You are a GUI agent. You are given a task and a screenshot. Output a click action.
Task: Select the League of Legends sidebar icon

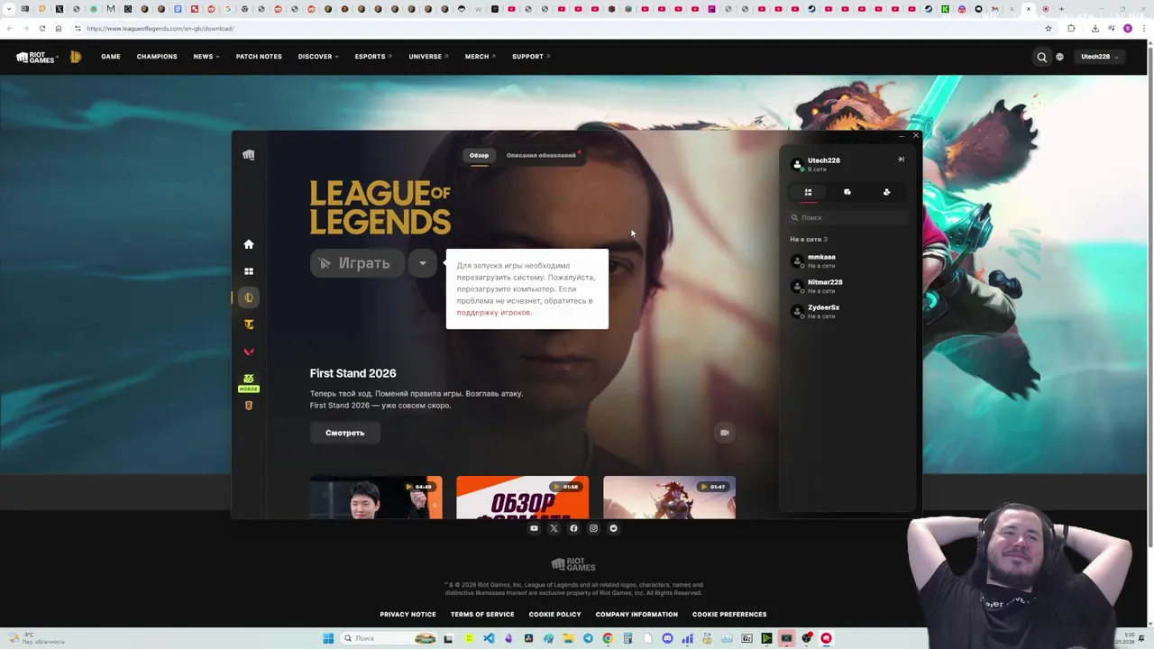coord(249,297)
